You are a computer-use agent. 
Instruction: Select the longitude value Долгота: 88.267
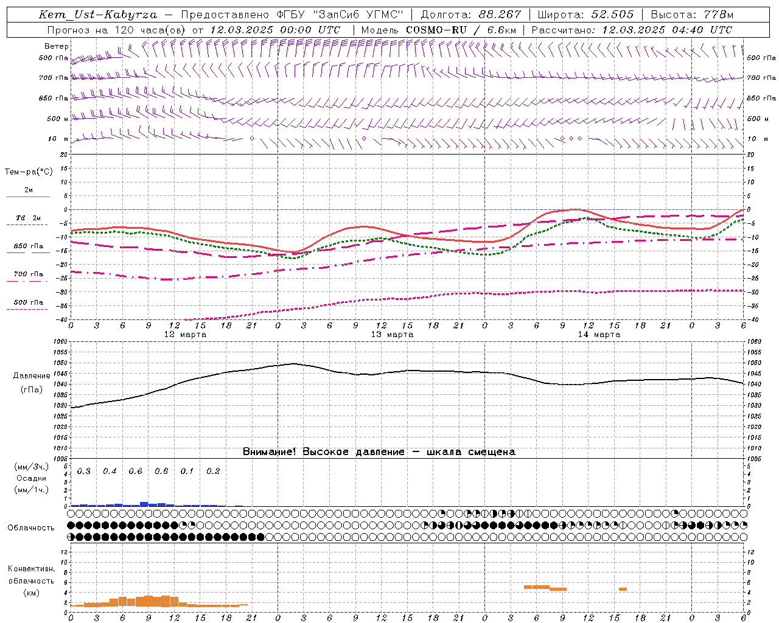[471, 15]
